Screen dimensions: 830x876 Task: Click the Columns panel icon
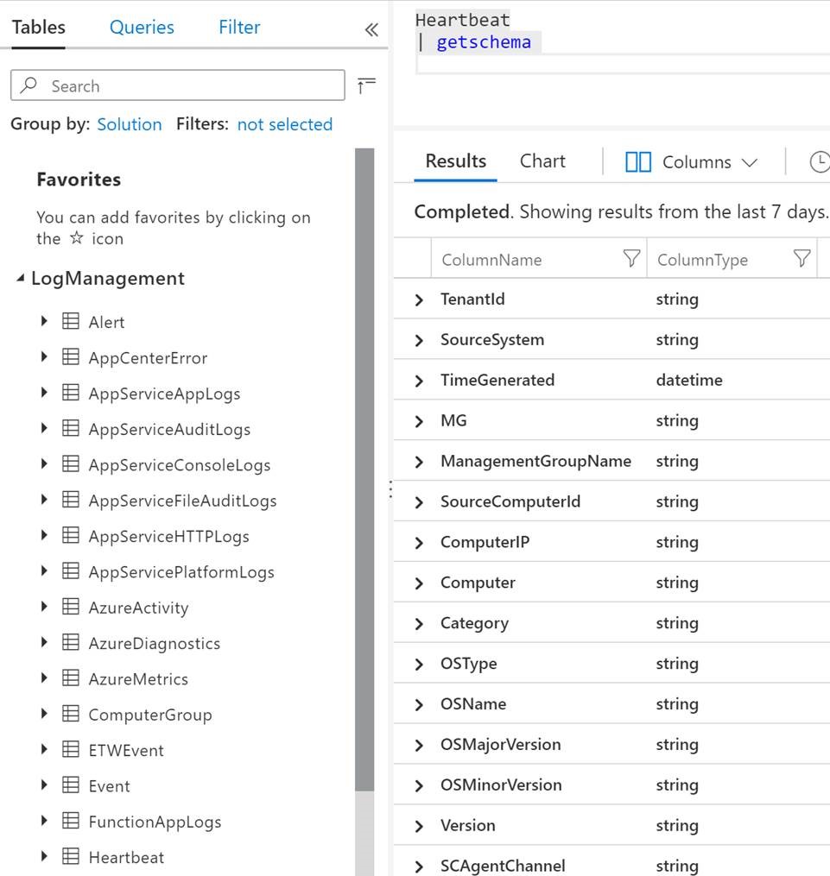[x=637, y=161]
